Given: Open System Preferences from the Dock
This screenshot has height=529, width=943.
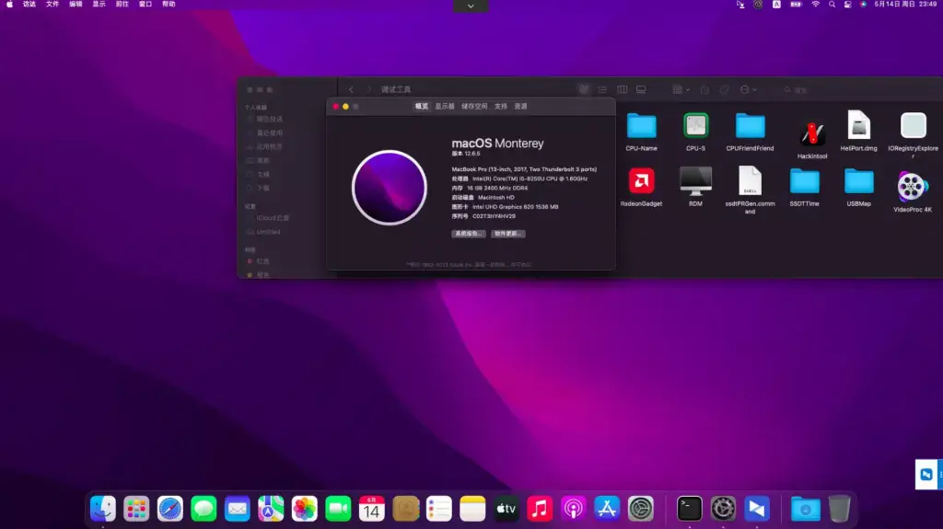Looking at the screenshot, I should (641, 509).
